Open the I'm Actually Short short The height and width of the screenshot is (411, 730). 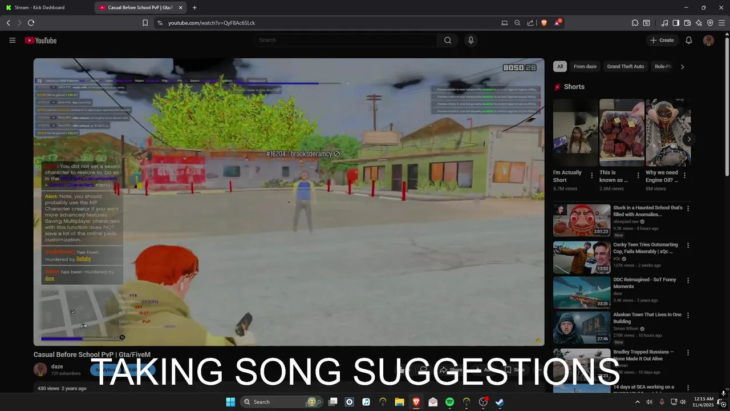pos(575,132)
